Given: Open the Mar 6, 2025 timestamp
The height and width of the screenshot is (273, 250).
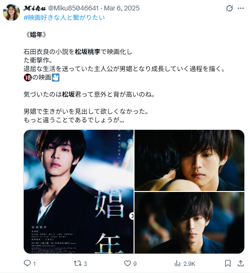Looking at the screenshot, I should pyautogui.click(x=122, y=8).
